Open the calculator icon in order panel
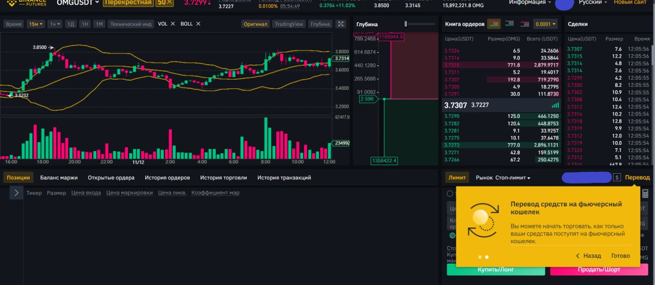 click(x=645, y=194)
